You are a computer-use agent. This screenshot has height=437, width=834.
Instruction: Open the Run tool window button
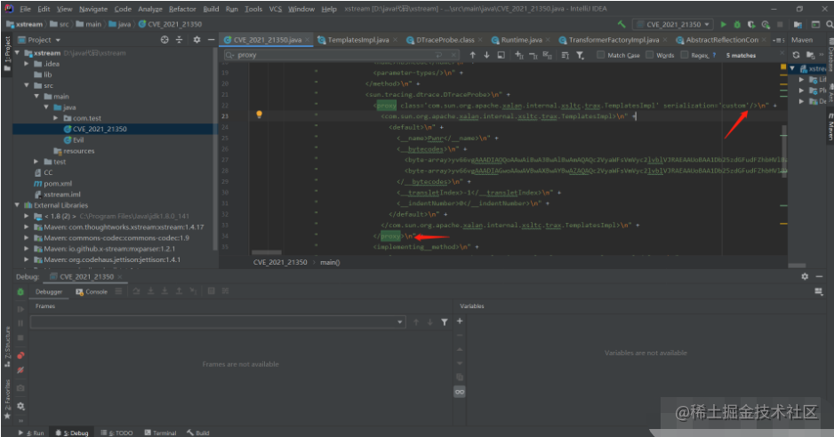point(31,433)
